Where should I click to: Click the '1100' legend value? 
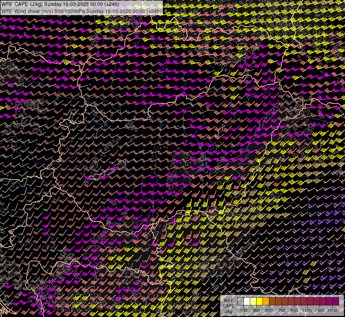tap(307, 310)
